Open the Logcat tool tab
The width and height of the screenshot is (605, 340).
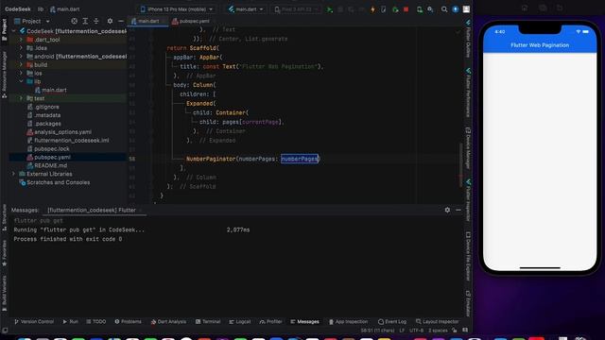point(239,321)
